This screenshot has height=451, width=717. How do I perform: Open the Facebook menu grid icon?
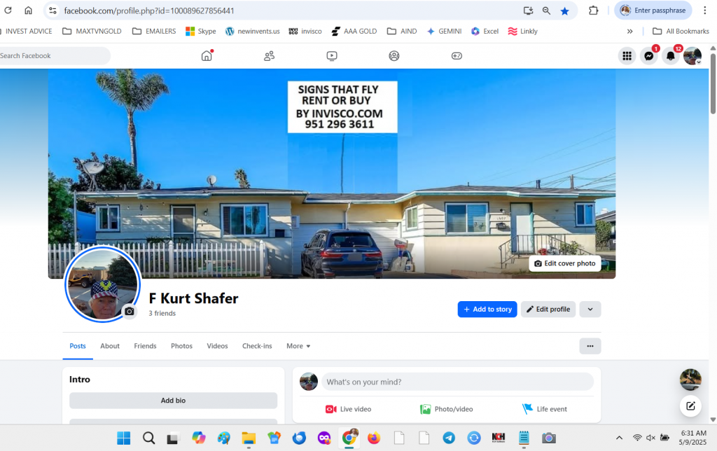(627, 56)
